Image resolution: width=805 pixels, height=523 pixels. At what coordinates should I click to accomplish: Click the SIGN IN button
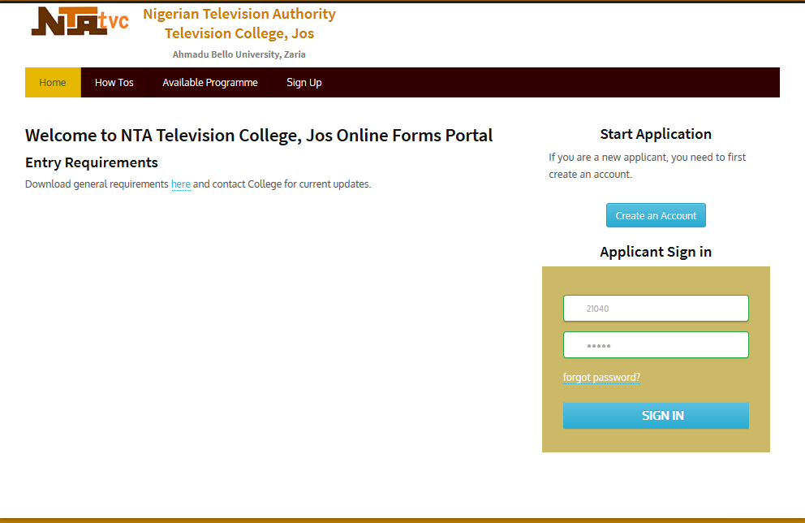pyautogui.click(x=656, y=416)
